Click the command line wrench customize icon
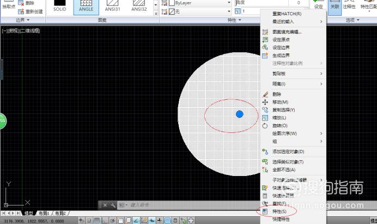This screenshot has height=224, width=377. click(x=113, y=205)
